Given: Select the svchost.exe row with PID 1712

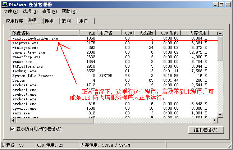Looking at the screenshot, I should point(114,85).
